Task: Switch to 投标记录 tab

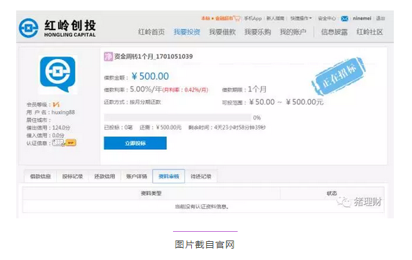Action: (x=72, y=177)
